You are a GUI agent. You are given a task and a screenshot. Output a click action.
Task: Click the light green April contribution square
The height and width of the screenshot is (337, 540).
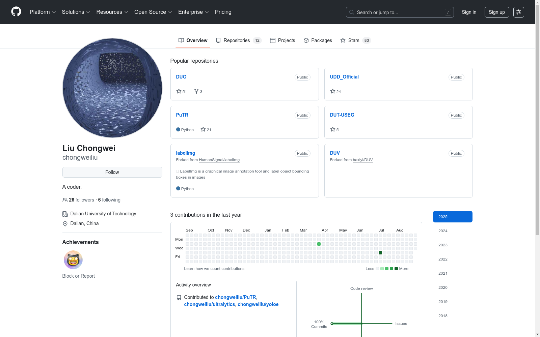319,244
